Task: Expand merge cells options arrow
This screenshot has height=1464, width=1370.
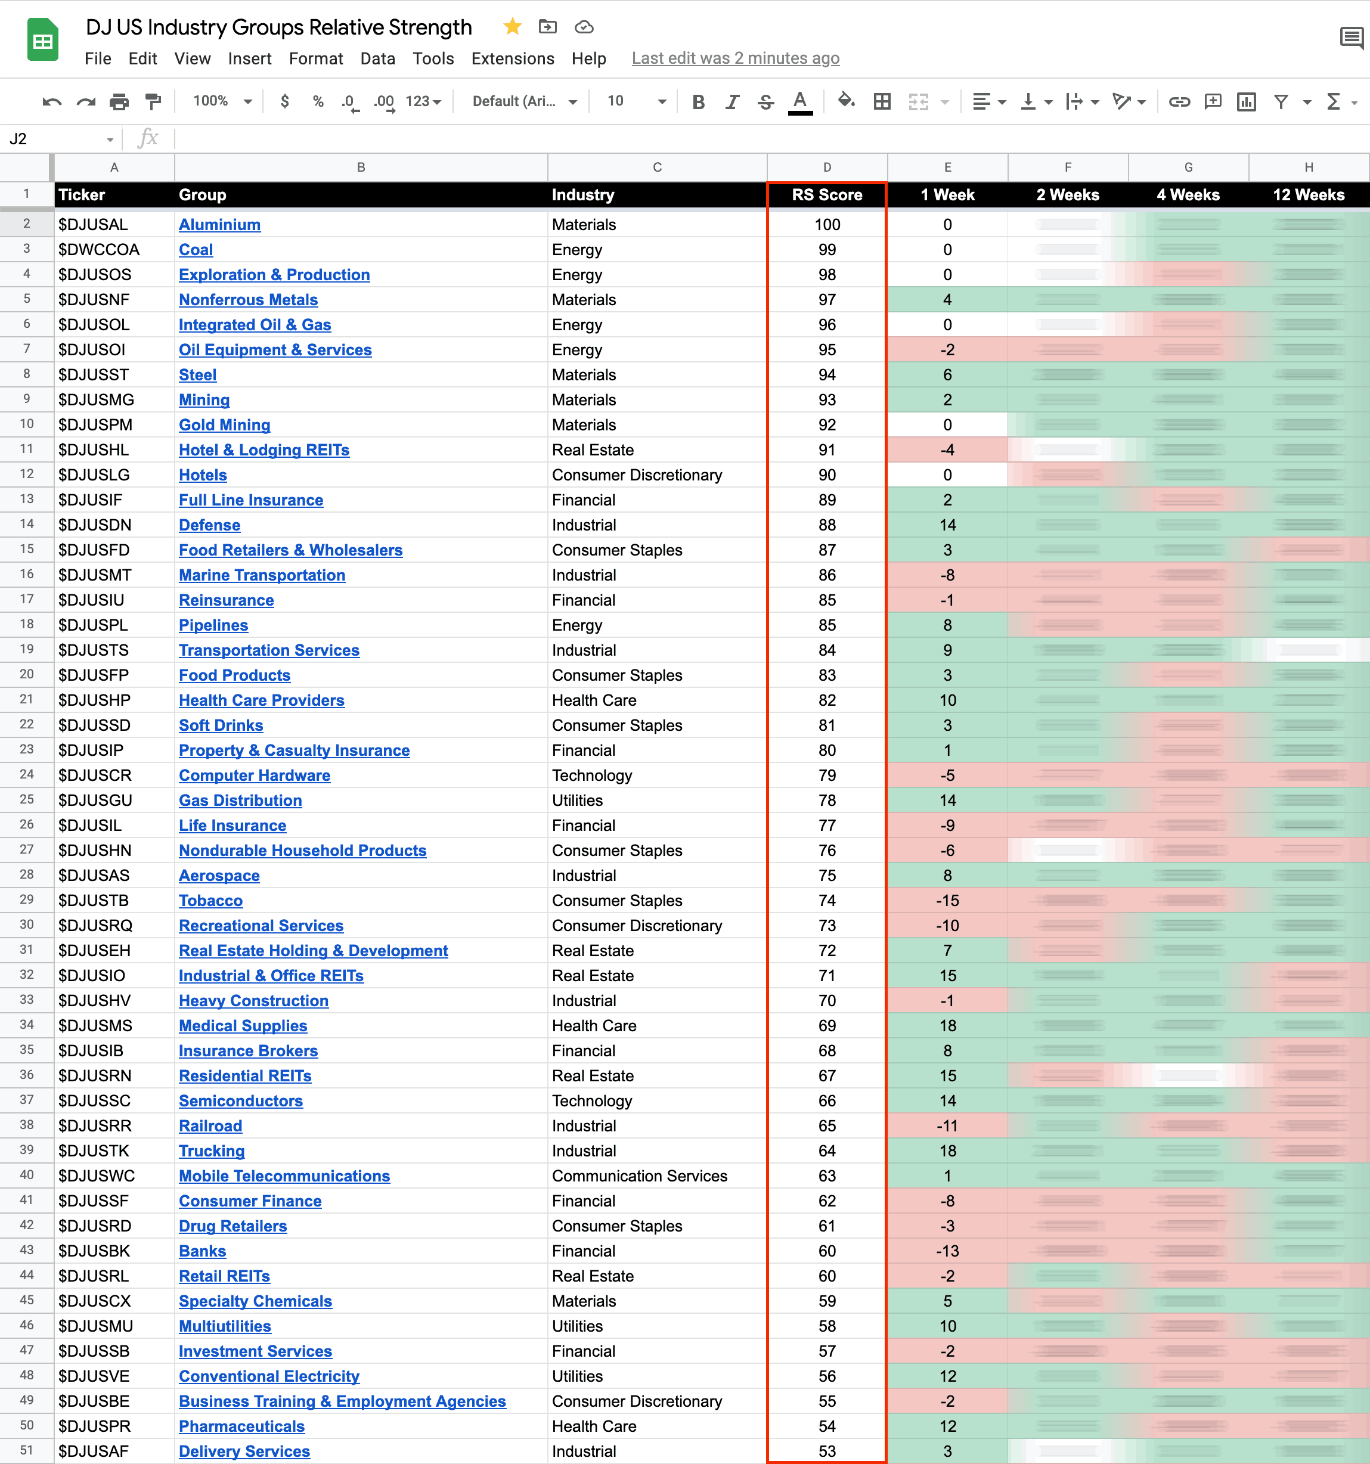Action: (944, 103)
